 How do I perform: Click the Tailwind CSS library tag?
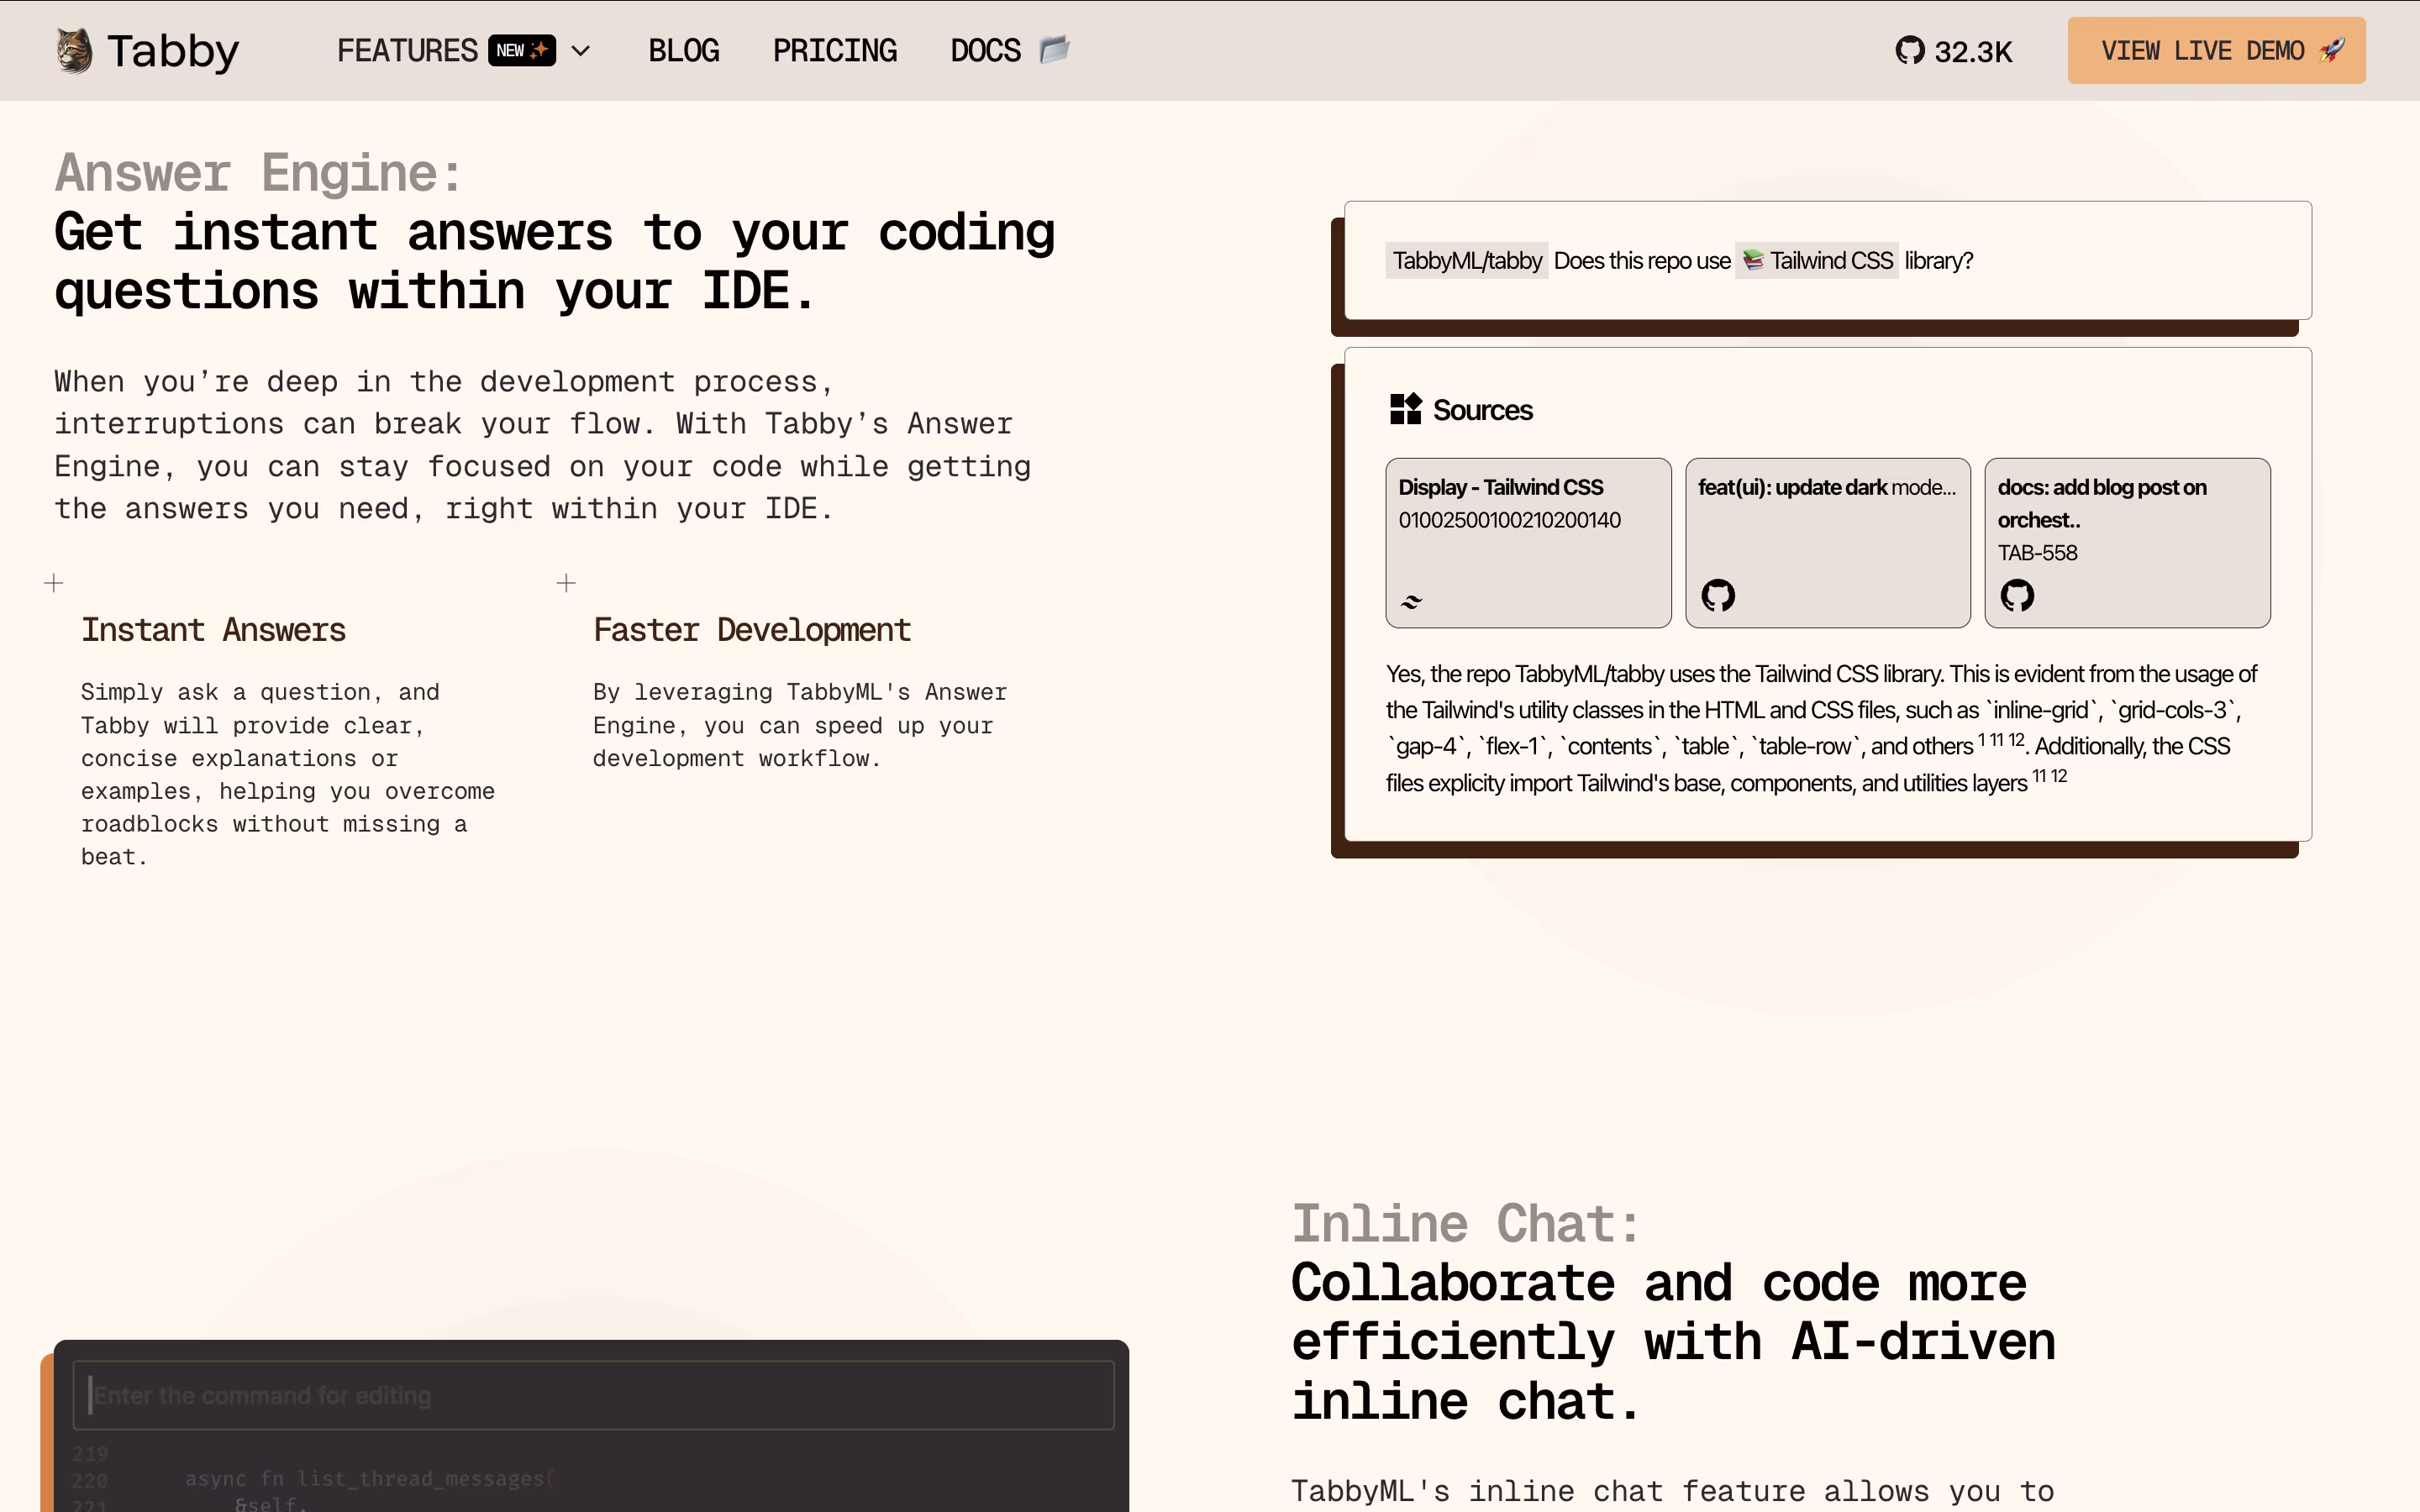tap(1830, 261)
